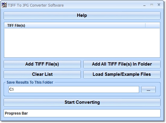
Task: Click the Progress Bar at the bottom
Action: [x=82, y=113]
